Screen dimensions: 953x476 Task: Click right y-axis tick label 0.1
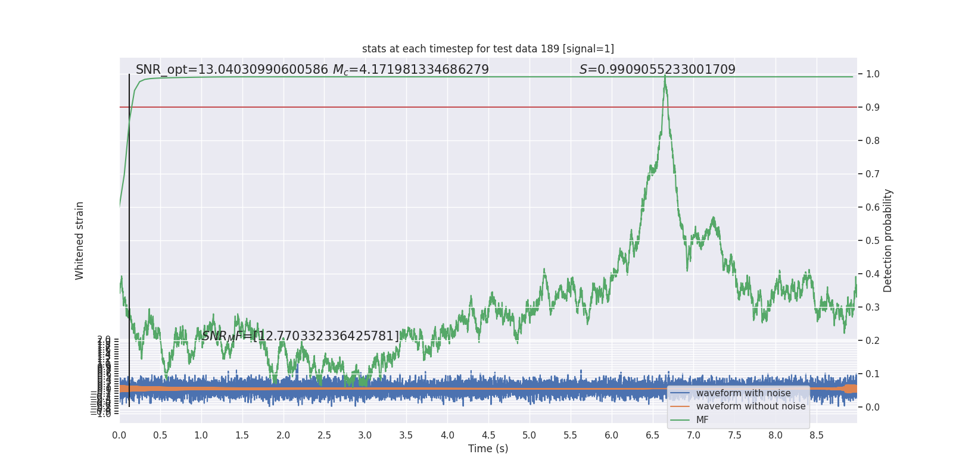pos(873,374)
